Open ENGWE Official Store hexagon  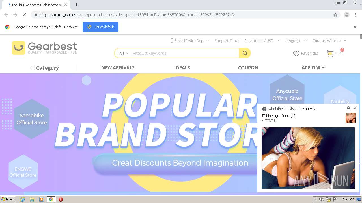23,172
